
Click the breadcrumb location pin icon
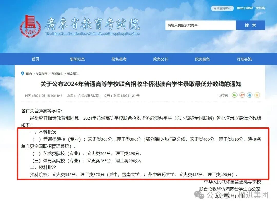(22, 73)
